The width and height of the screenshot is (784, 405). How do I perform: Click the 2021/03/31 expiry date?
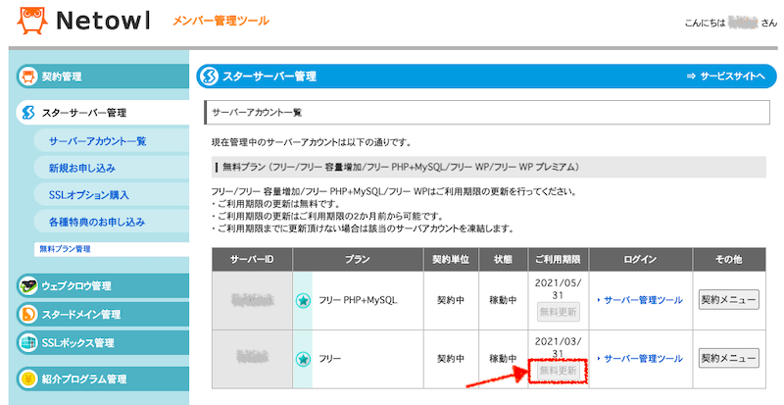pyautogui.click(x=559, y=347)
